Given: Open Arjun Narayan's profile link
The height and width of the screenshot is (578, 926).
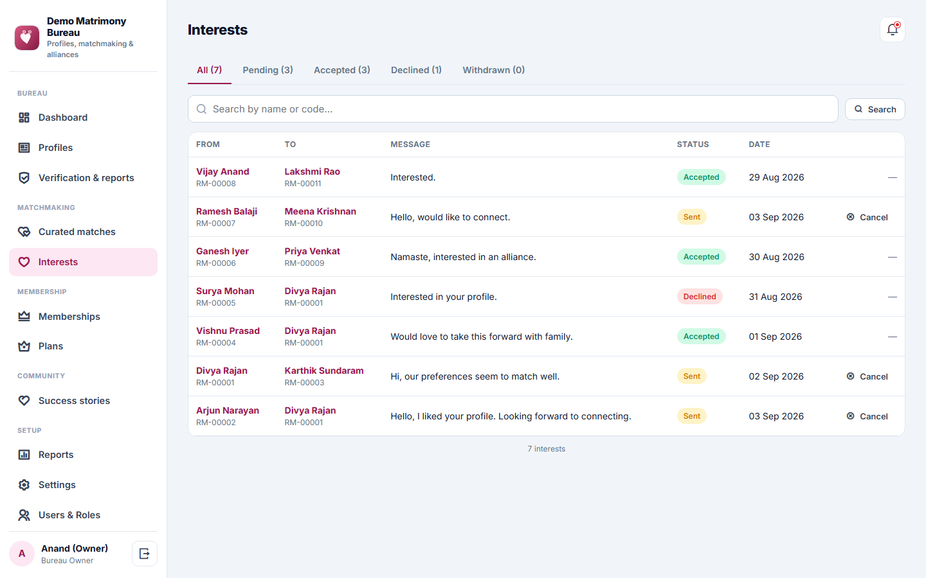Looking at the screenshot, I should (228, 410).
